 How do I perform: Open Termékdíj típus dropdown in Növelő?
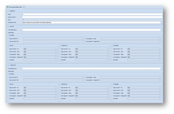(x=161, y=30)
